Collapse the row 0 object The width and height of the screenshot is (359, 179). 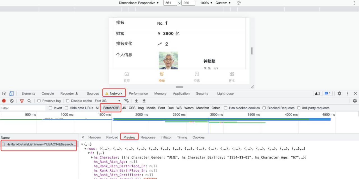point(89,153)
